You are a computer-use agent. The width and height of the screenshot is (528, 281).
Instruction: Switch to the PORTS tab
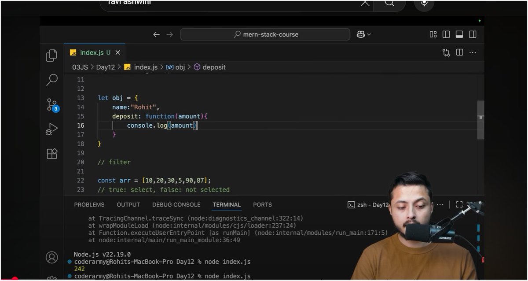(262, 205)
